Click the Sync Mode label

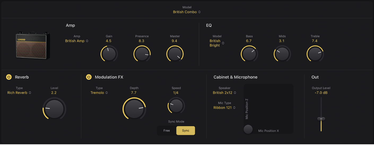click(176, 122)
